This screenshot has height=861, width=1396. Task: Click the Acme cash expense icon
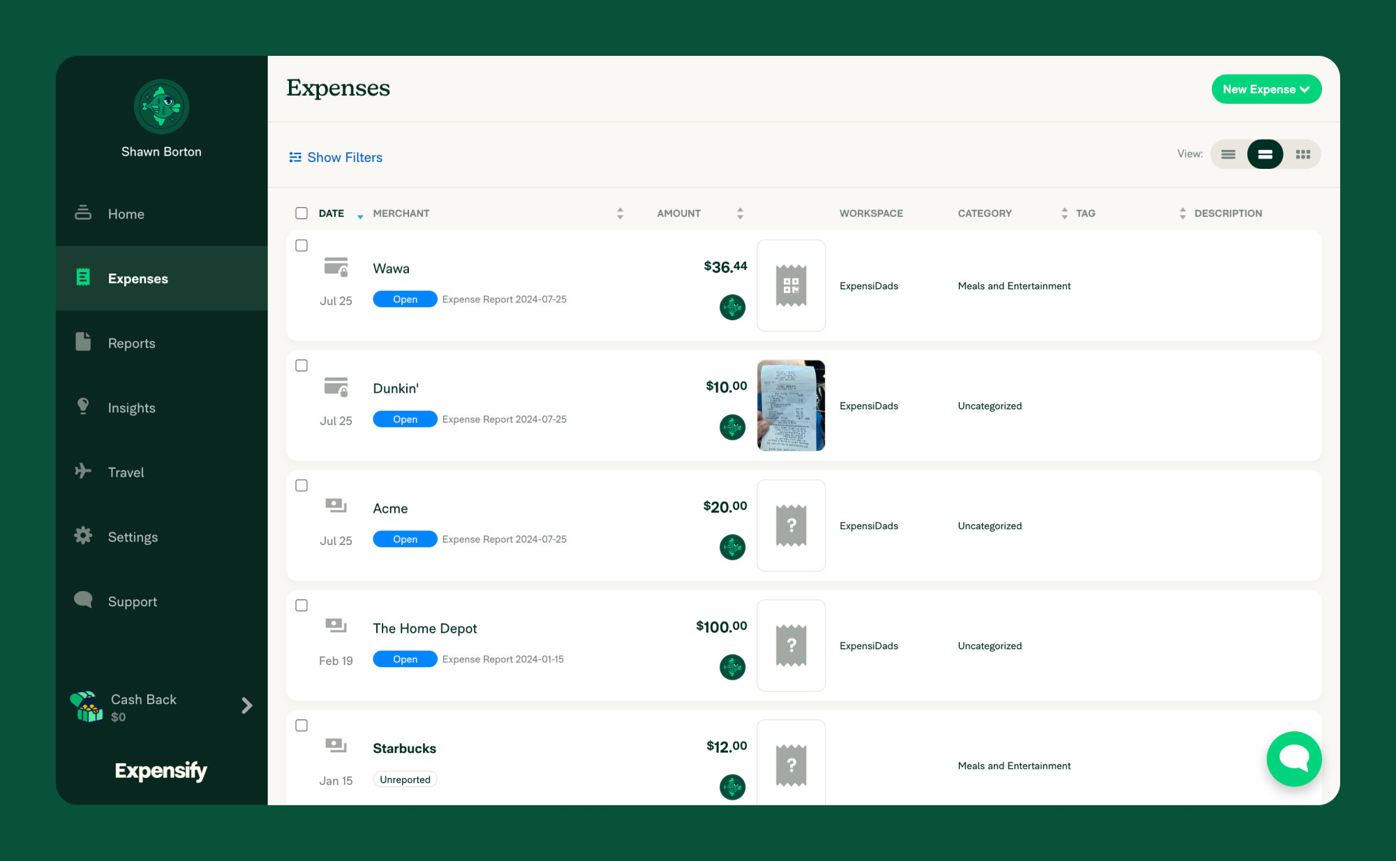[x=336, y=506]
